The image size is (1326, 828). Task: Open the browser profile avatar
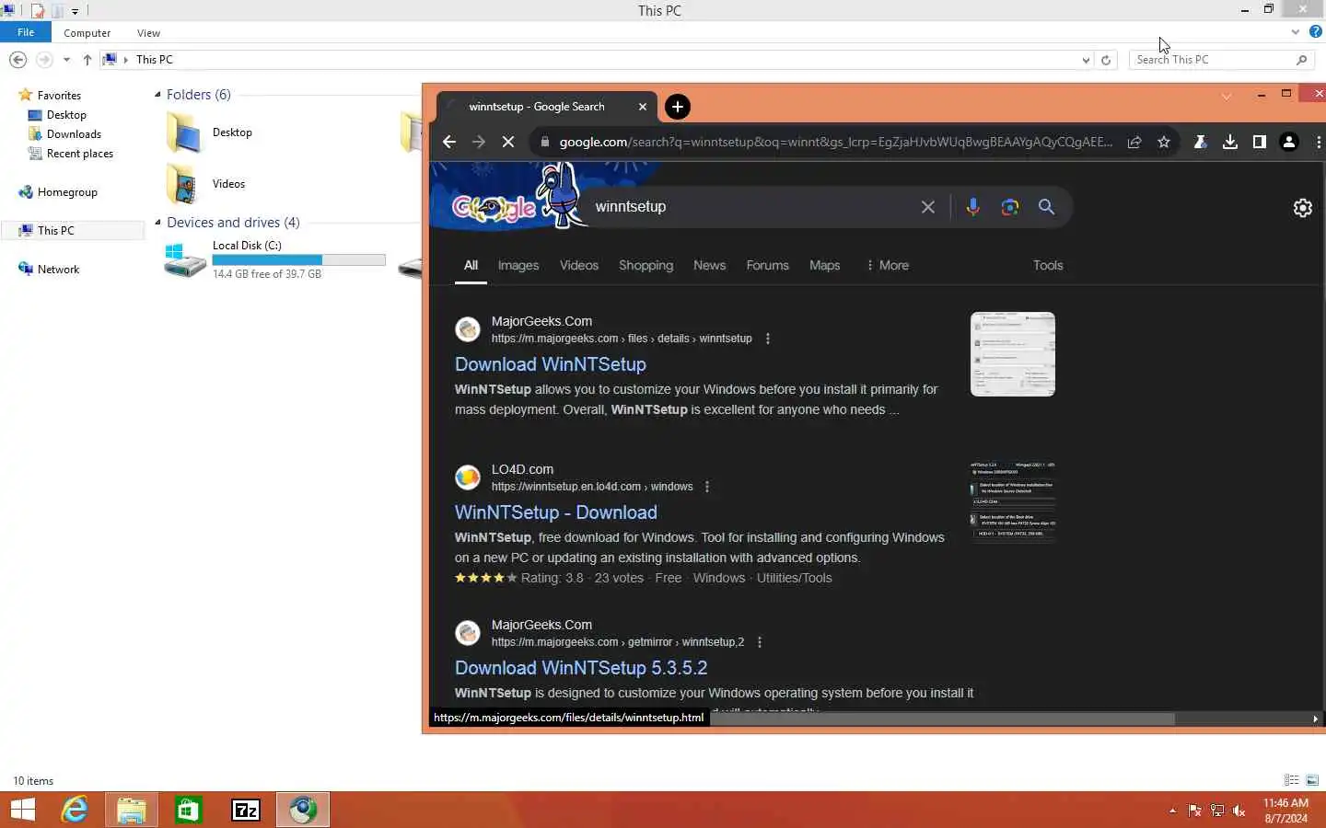click(x=1289, y=142)
